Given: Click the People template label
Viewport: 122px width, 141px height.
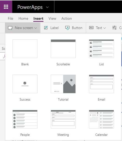Looking at the screenshot, I should pyautogui.click(x=25, y=135).
